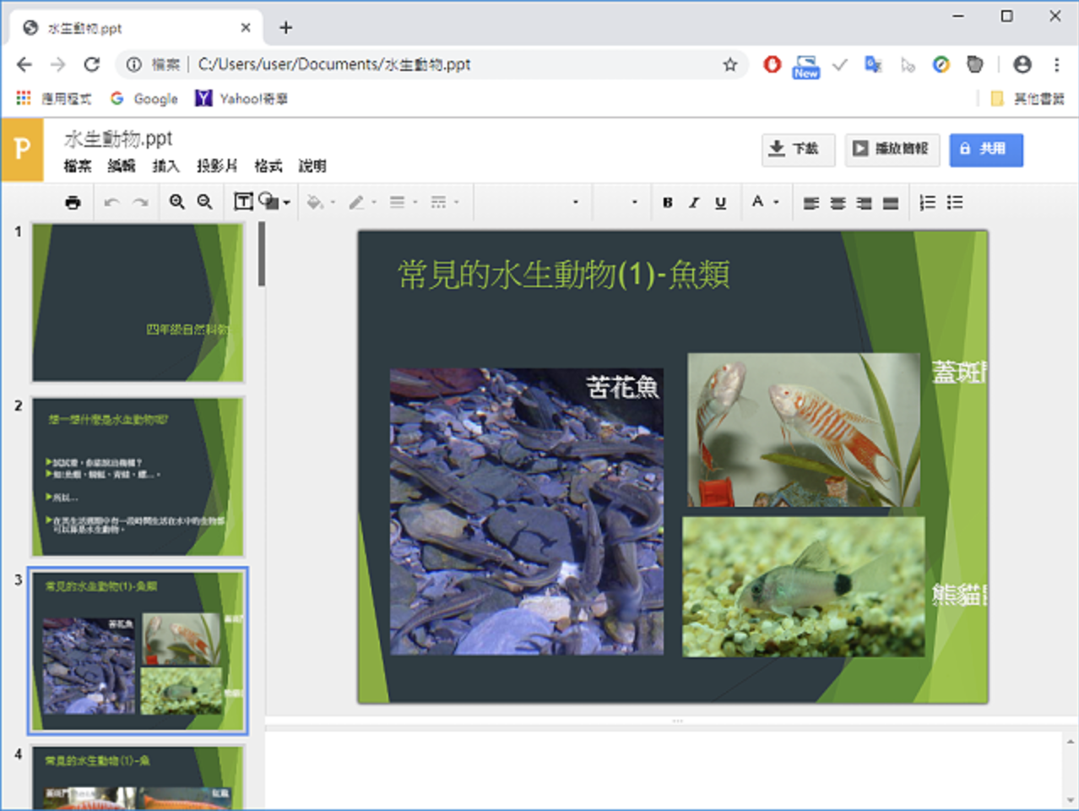The image size is (1079, 811).
Task: Apply numbered list
Action: pyautogui.click(x=927, y=202)
